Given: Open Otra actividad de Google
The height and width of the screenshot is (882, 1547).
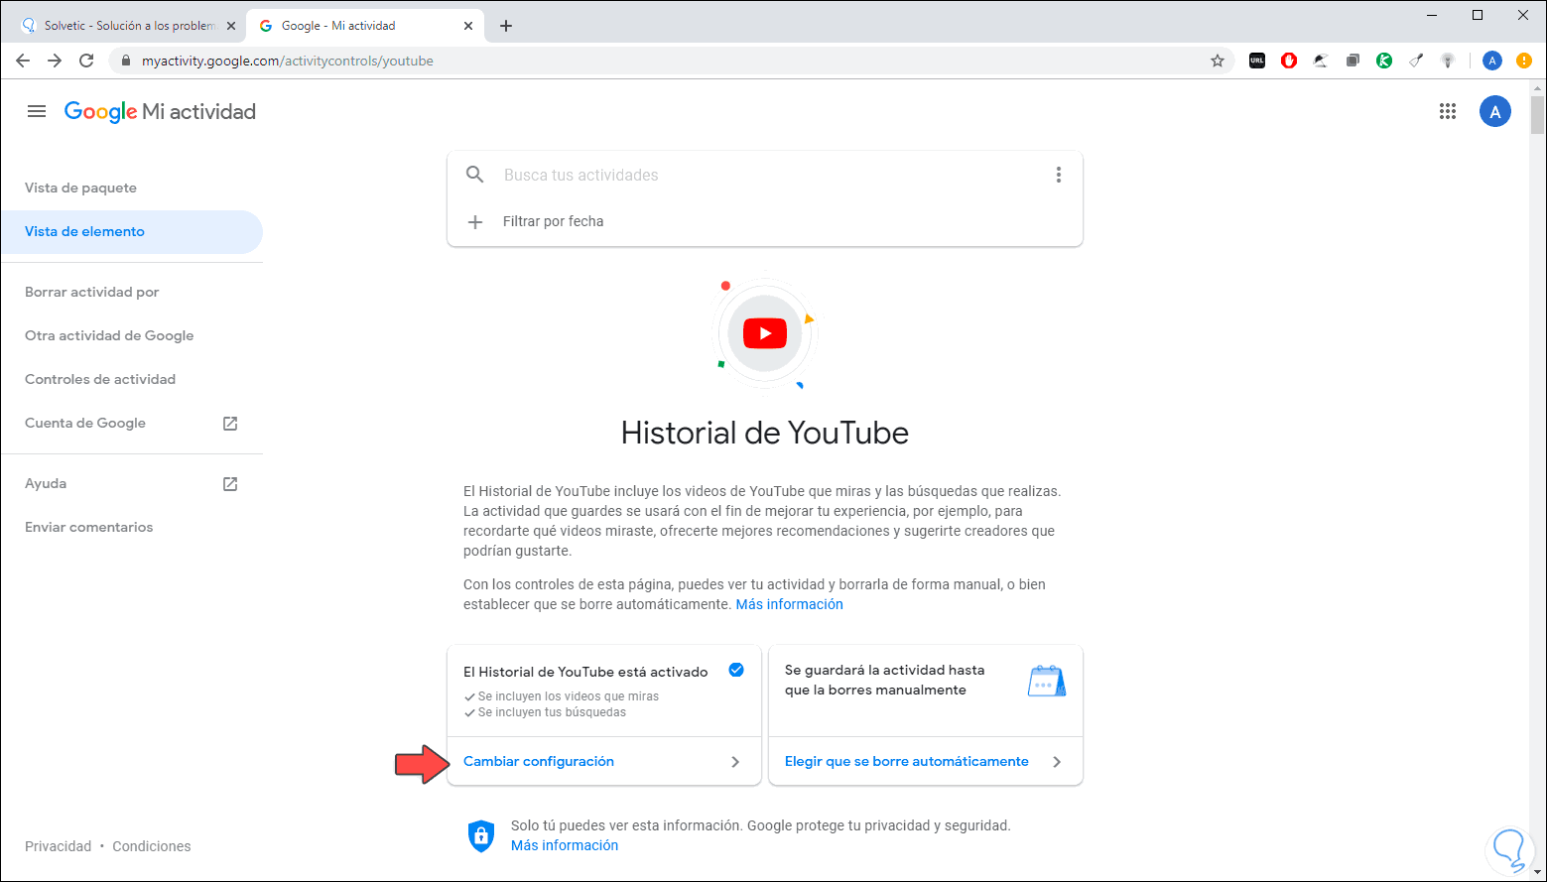Looking at the screenshot, I should pos(109,335).
